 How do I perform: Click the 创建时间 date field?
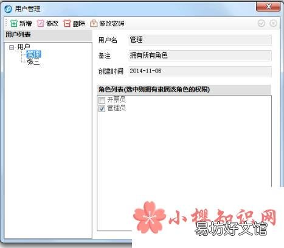[x=200, y=71]
